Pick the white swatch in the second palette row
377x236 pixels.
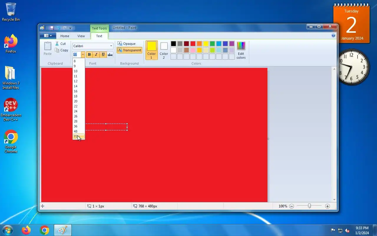[x=173, y=50]
